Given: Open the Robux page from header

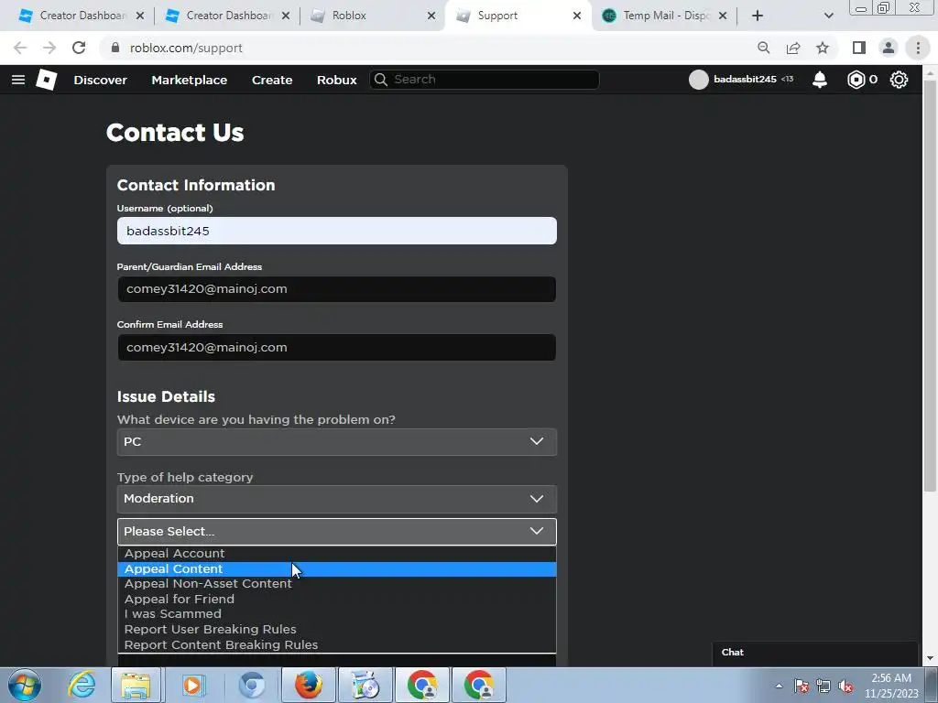Looking at the screenshot, I should click(336, 80).
